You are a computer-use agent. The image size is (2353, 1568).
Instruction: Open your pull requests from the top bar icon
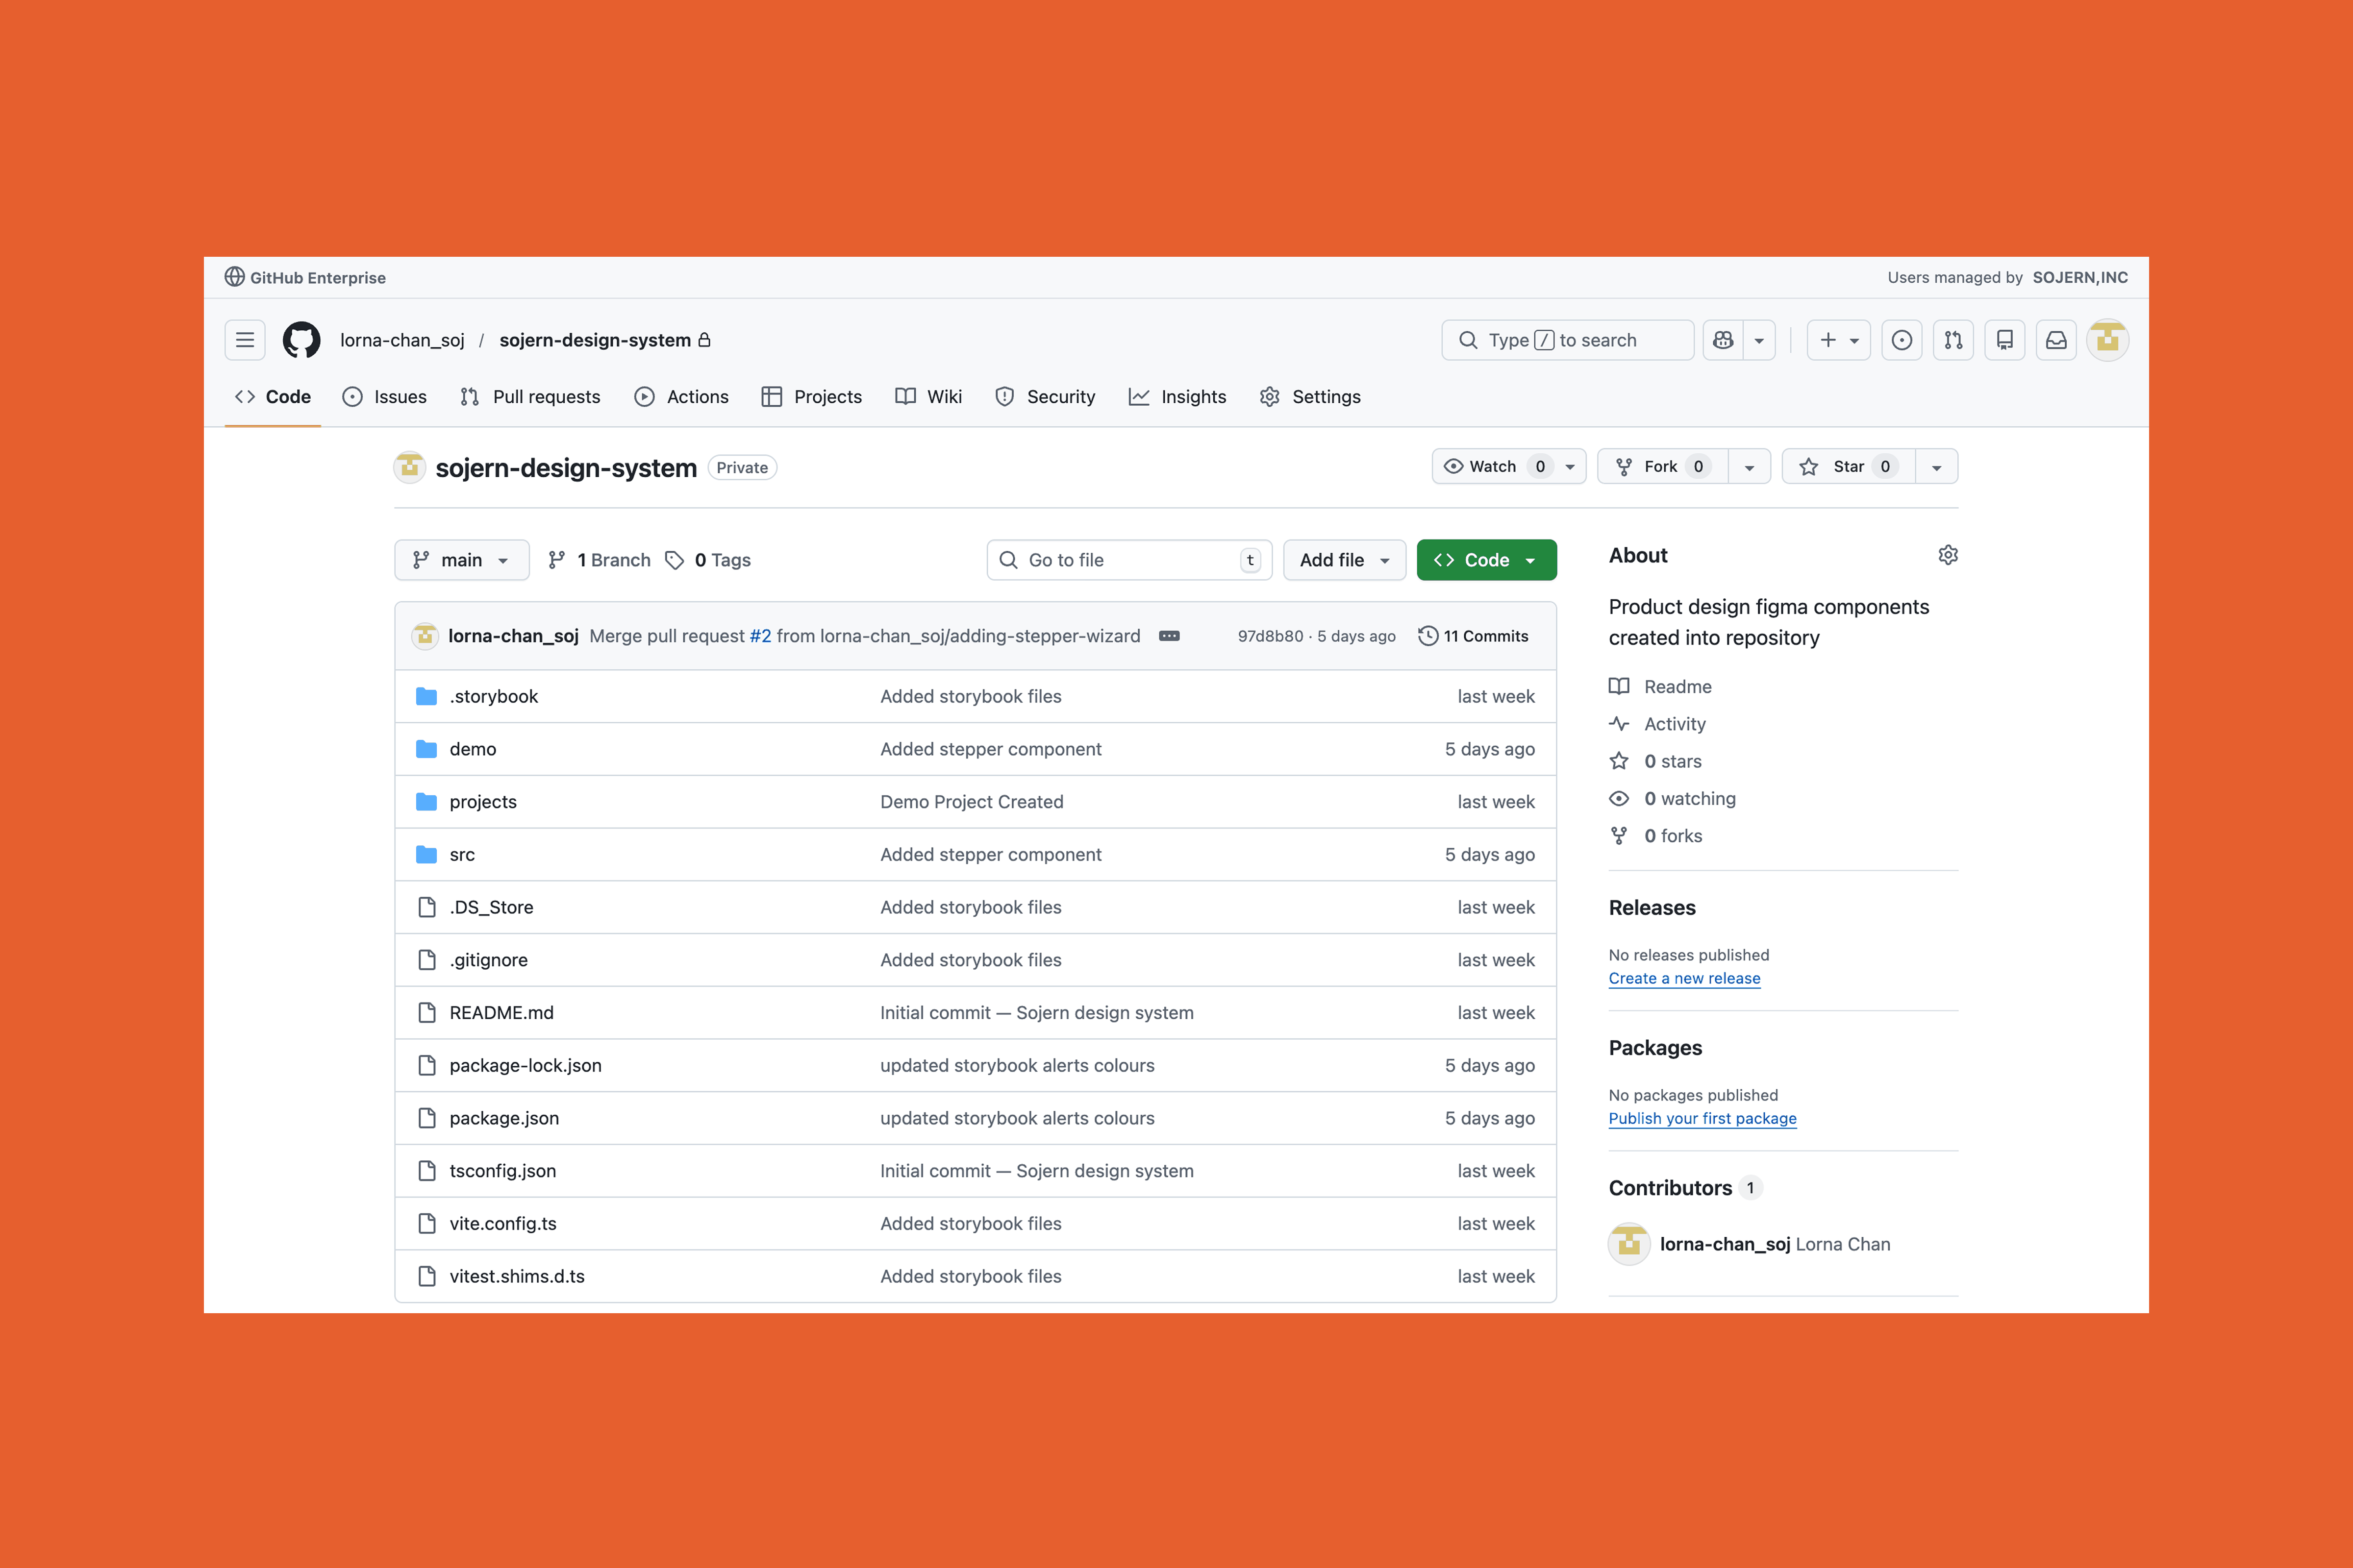pyautogui.click(x=1953, y=340)
